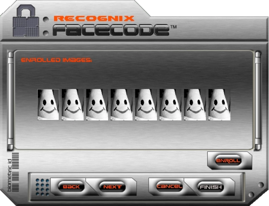Select the second enrolled face image

point(73,105)
